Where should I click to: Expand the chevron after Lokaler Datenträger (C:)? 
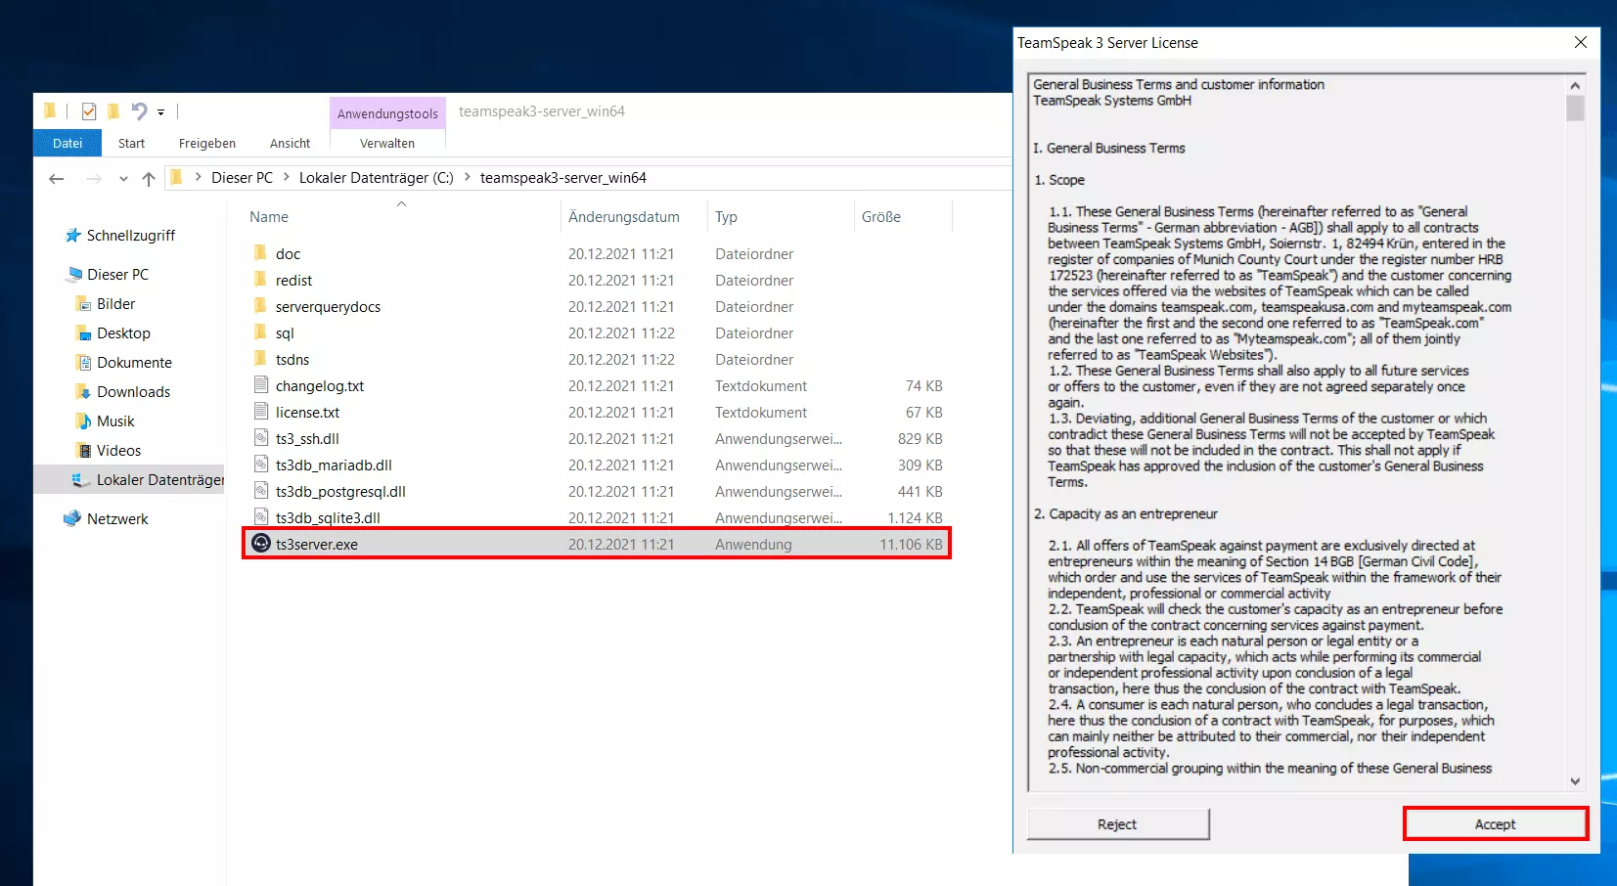(x=468, y=177)
